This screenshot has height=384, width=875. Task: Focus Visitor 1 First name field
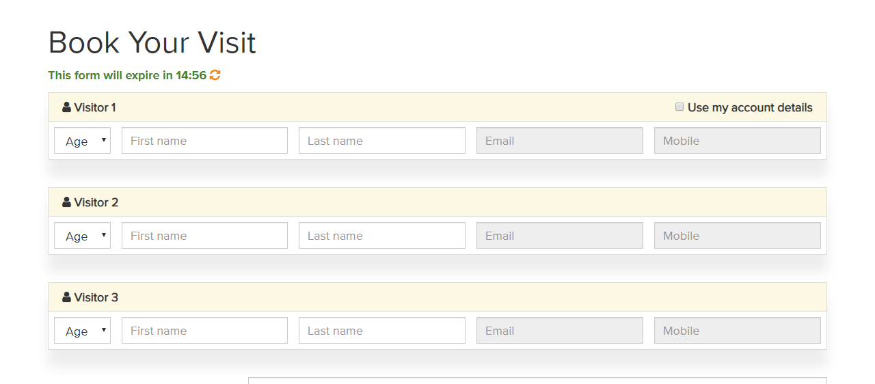pos(204,141)
